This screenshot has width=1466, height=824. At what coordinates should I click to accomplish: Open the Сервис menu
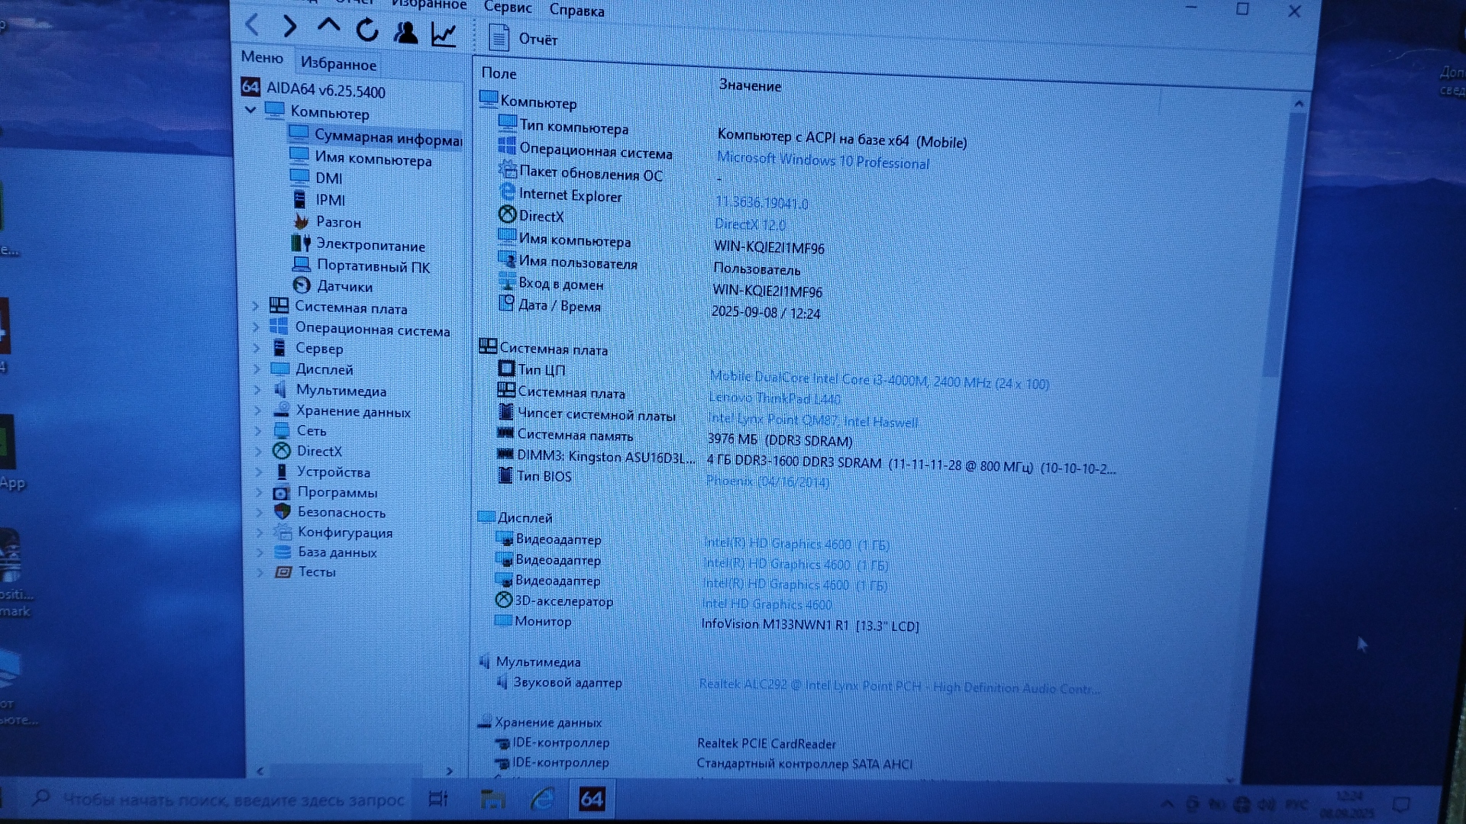tap(508, 8)
